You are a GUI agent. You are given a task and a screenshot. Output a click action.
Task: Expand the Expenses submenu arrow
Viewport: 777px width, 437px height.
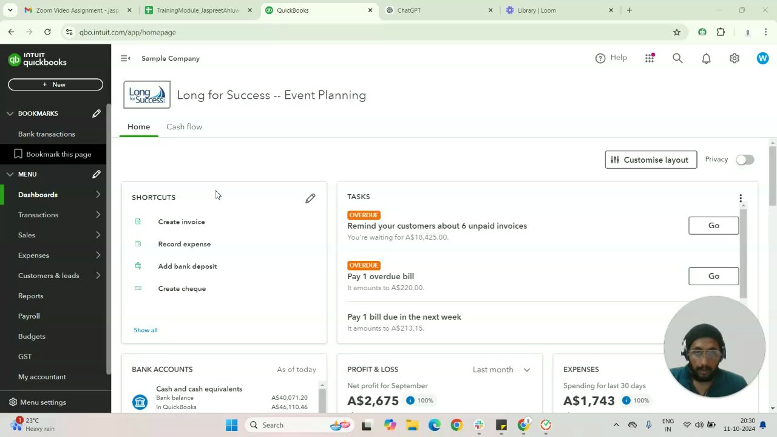[98, 256]
